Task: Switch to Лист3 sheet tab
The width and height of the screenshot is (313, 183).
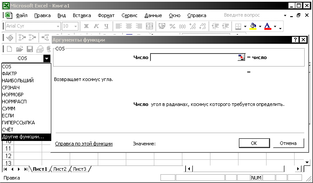Action: (x=79, y=169)
